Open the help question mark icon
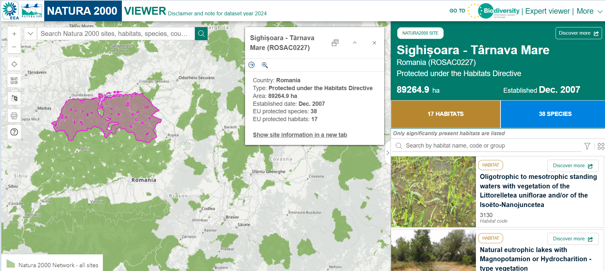This screenshot has width=605, height=271. coord(14,132)
